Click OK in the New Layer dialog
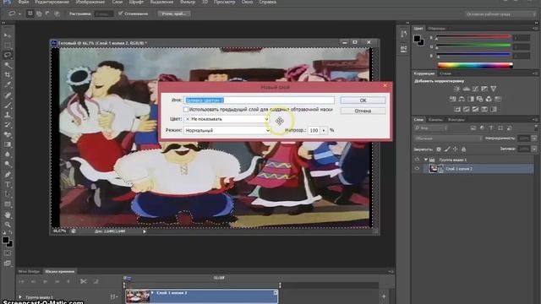 point(363,100)
